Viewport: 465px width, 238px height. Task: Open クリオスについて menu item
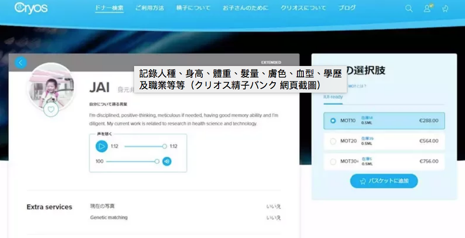[x=303, y=8]
